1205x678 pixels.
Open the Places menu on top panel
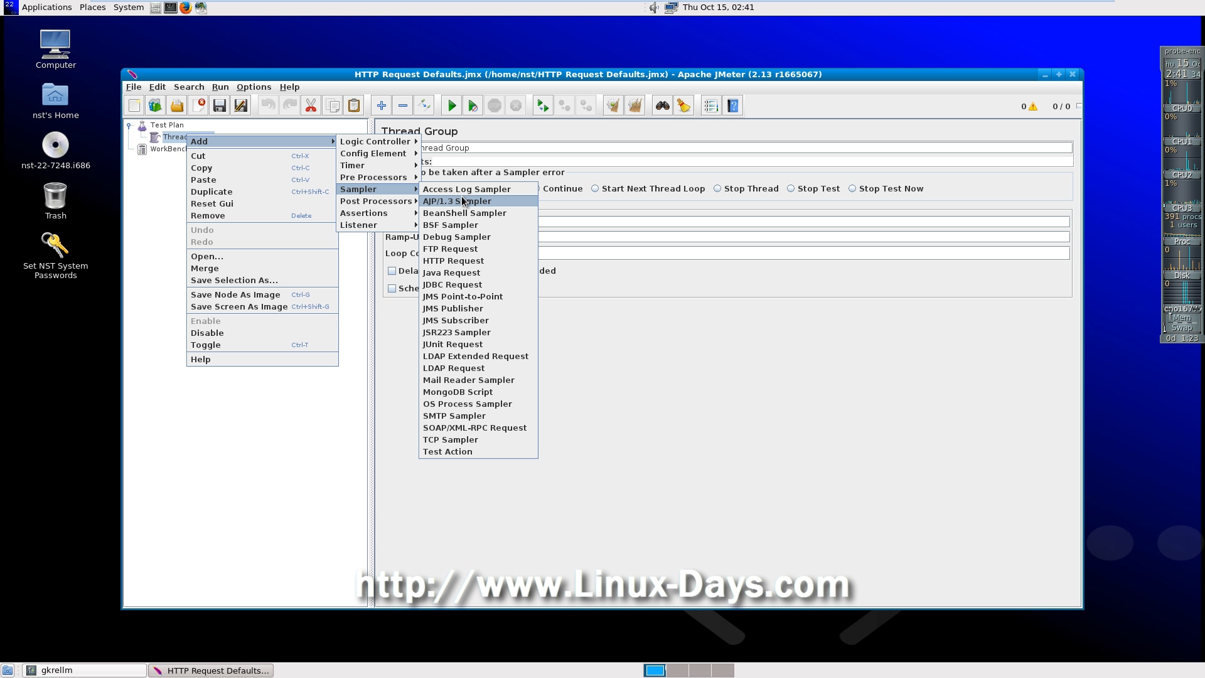point(92,8)
